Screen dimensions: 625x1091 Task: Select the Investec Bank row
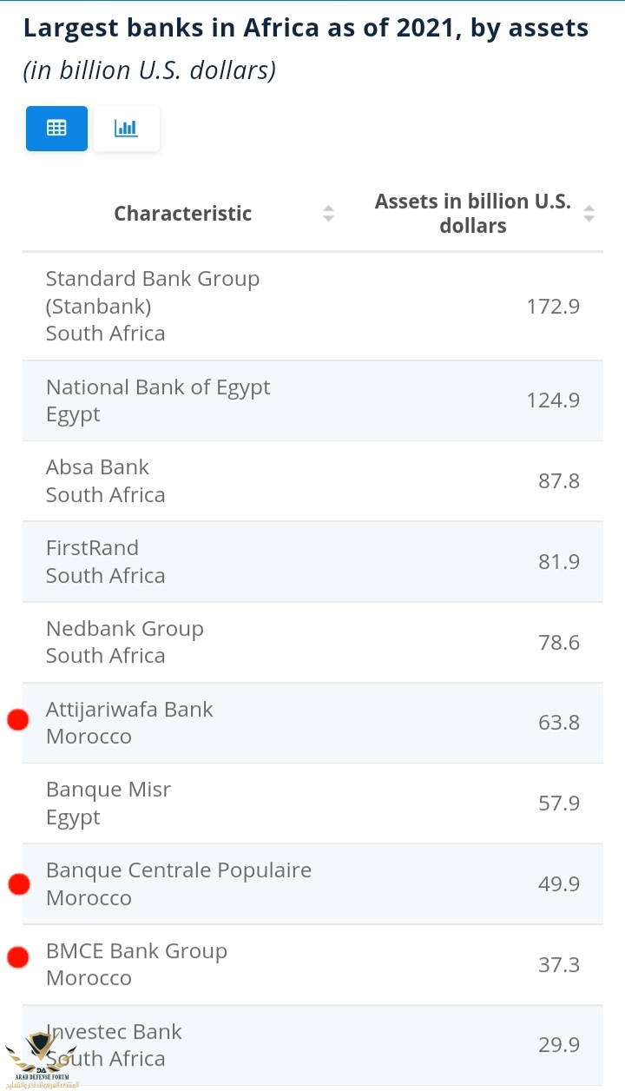click(312, 1045)
